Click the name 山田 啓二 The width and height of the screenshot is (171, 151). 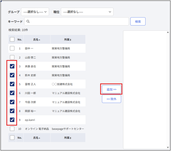pos(30,57)
